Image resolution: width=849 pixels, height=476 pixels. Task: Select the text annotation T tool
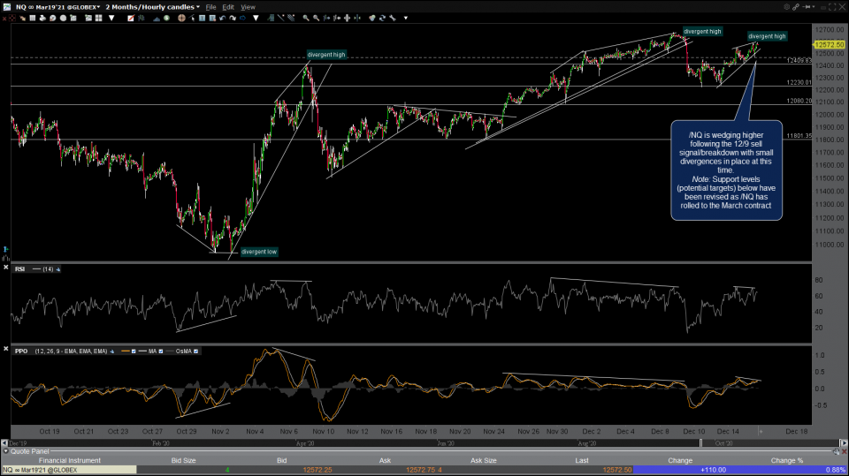[x=202, y=19]
